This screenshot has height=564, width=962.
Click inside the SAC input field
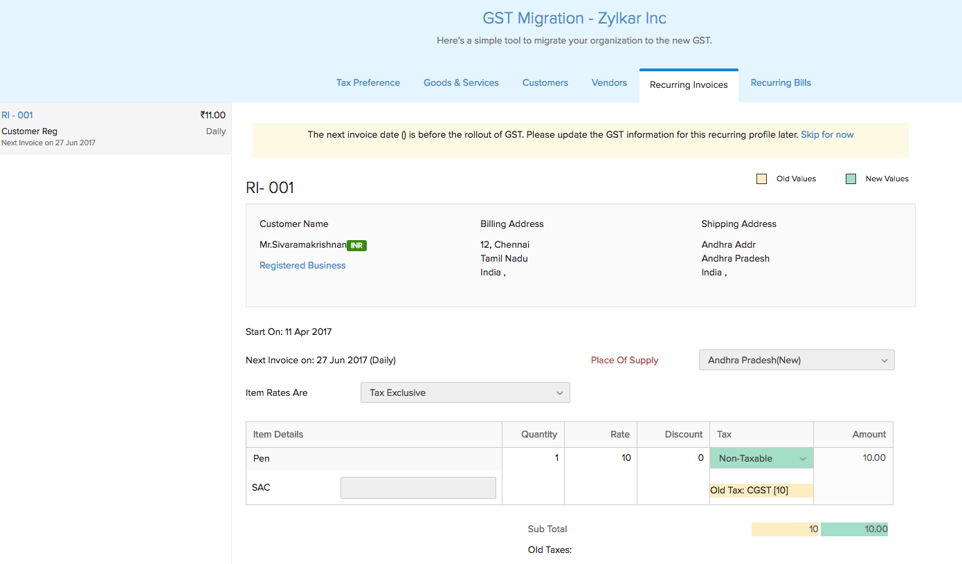pos(417,487)
